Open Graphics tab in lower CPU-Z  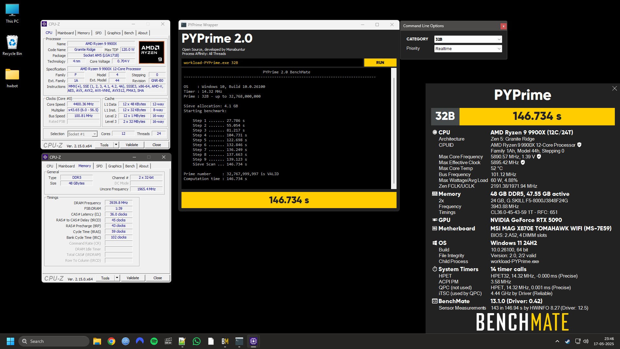[x=115, y=166]
